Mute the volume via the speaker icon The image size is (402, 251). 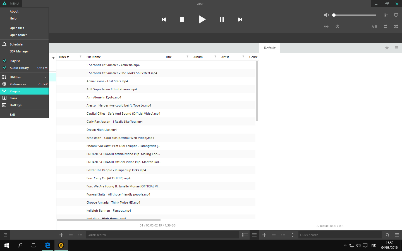pos(326,15)
